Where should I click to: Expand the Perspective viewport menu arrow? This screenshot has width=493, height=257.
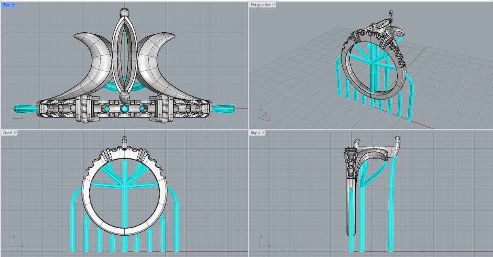(274, 5)
